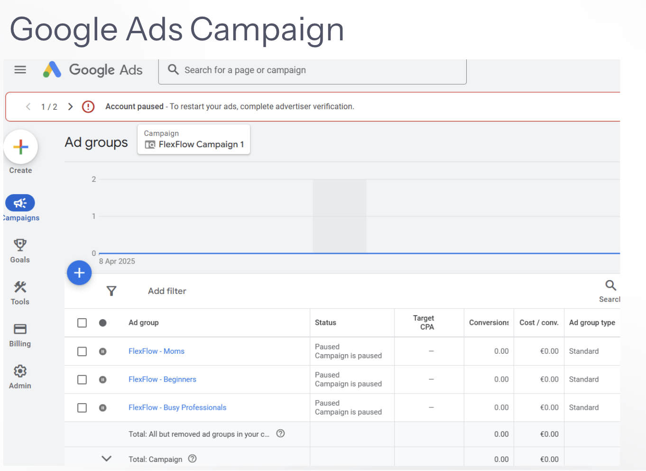Click Add filter

coord(167,291)
